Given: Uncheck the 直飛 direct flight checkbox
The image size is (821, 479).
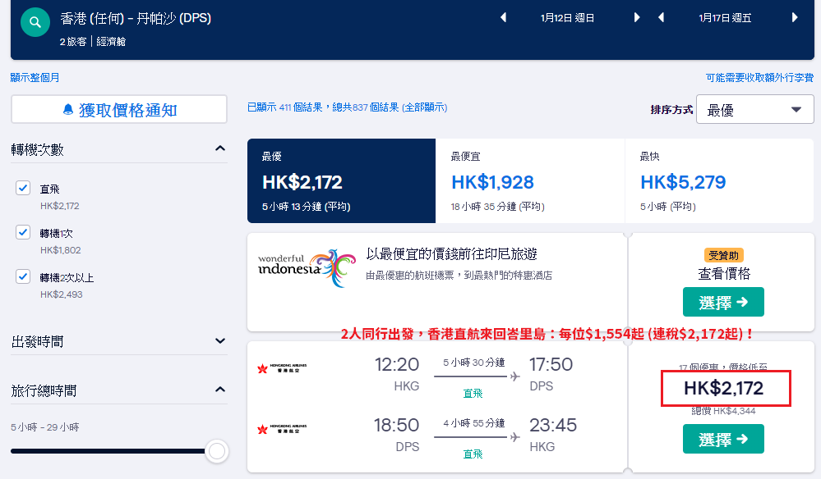Looking at the screenshot, I should (23, 188).
